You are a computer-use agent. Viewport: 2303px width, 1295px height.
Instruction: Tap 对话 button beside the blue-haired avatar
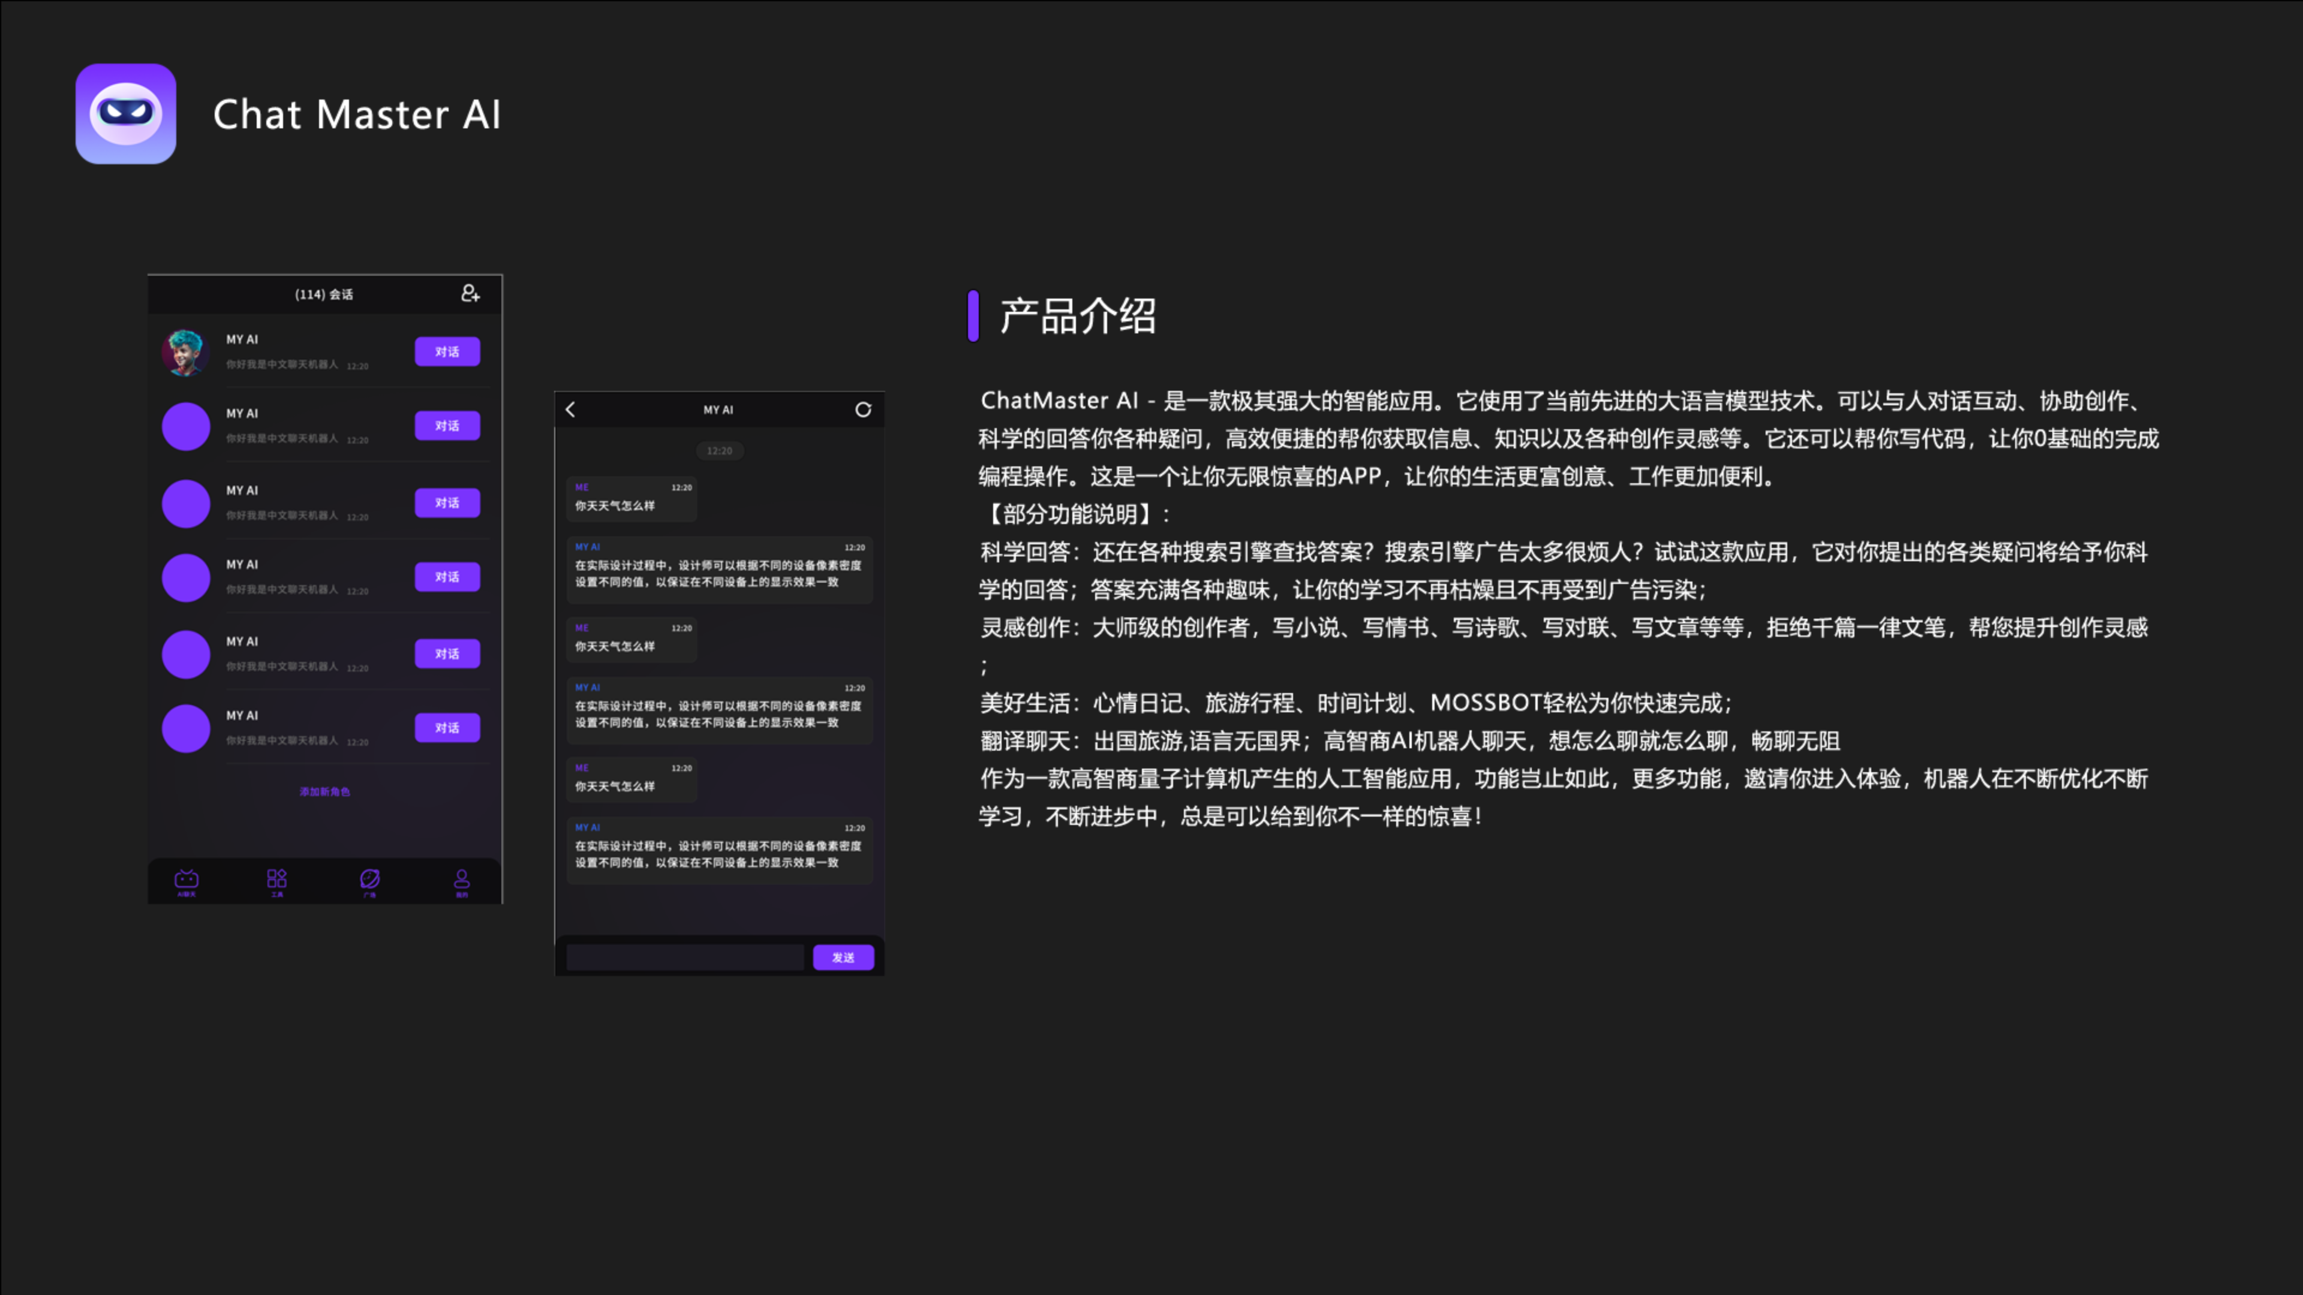[447, 351]
